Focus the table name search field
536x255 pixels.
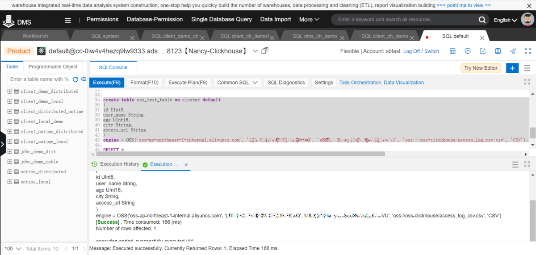[x=39, y=79]
